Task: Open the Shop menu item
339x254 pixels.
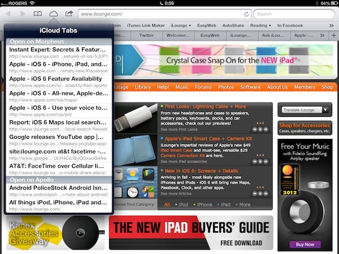Action: tap(327, 87)
